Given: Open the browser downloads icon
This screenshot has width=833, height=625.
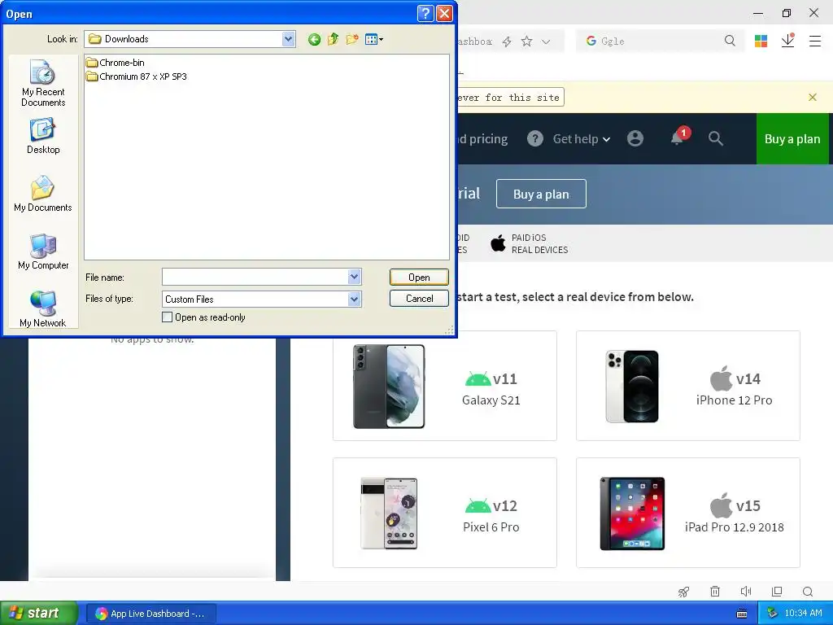Looking at the screenshot, I should pos(787,41).
